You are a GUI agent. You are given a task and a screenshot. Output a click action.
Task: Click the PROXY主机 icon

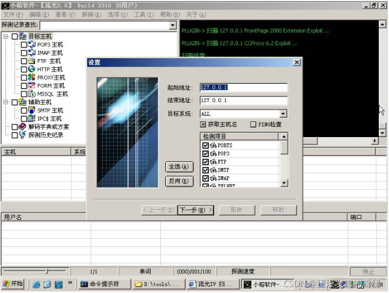pyautogui.click(x=32, y=77)
